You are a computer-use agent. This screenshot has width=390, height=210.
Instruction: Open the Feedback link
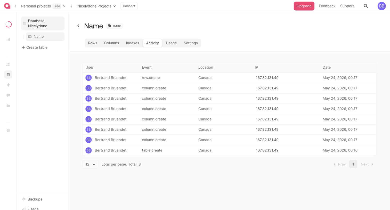pyautogui.click(x=327, y=6)
